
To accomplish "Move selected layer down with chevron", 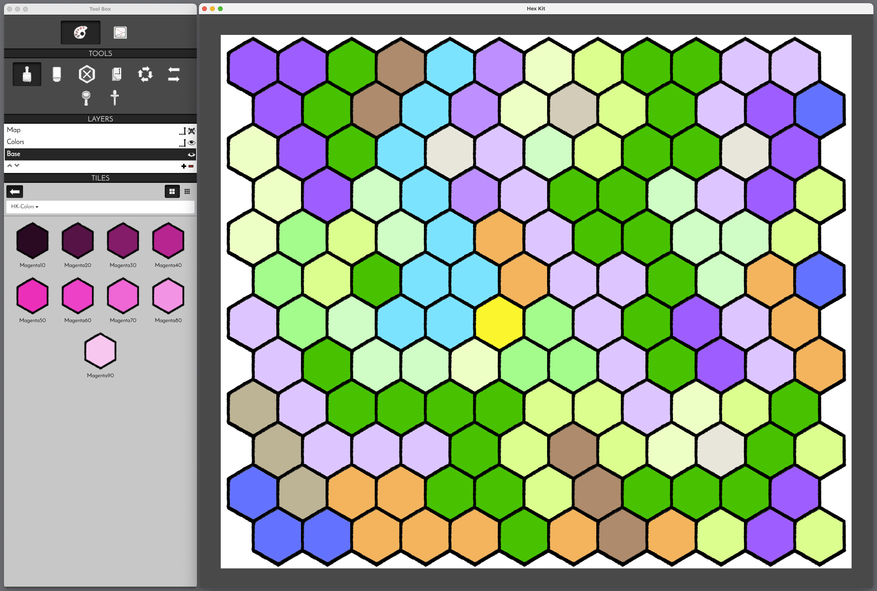I will pyautogui.click(x=17, y=165).
